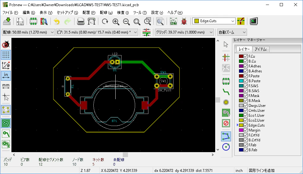303x174 pixels.
Task: Uncheck the F.SilkS layer checkbox
Action: 245,86
